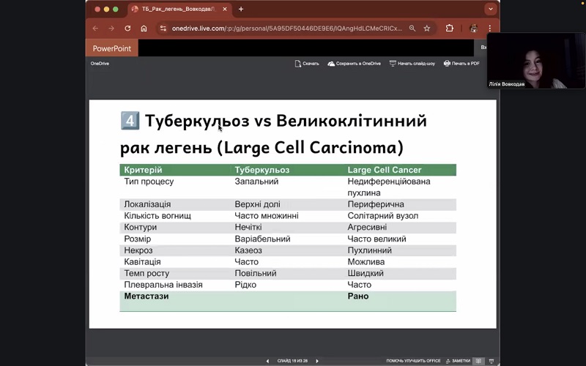
Task: Expand the tab search dropdown chevron
Action: (x=490, y=10)
